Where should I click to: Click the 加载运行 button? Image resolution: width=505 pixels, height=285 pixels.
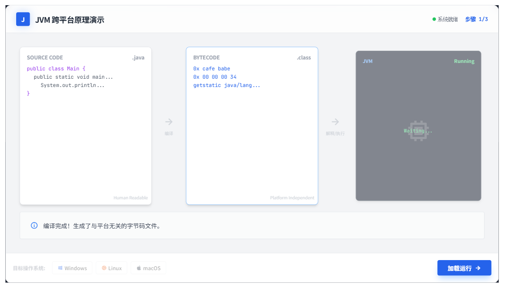464,268
